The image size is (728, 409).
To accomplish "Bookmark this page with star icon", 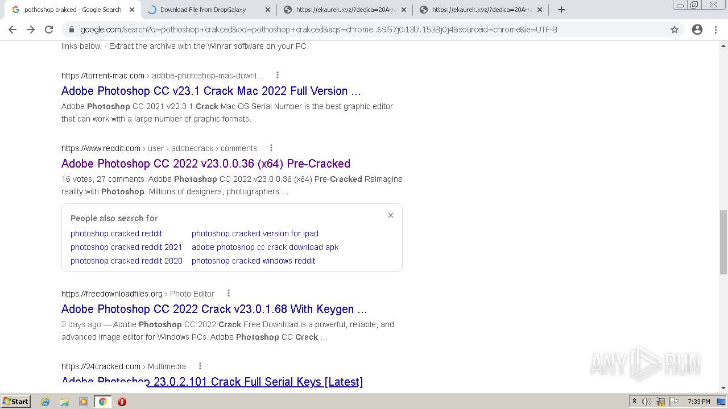I will [x=675, y=30].
